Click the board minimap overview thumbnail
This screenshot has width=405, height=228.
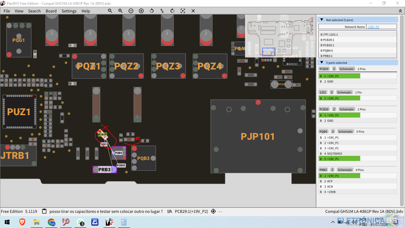click(x=280, y=36)
